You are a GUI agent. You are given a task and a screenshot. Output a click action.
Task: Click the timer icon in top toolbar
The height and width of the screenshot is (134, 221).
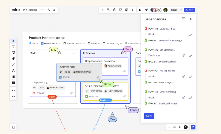(114, 10)
